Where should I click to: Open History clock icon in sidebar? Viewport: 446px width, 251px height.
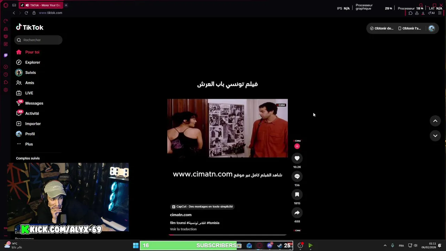coord(6,75)
